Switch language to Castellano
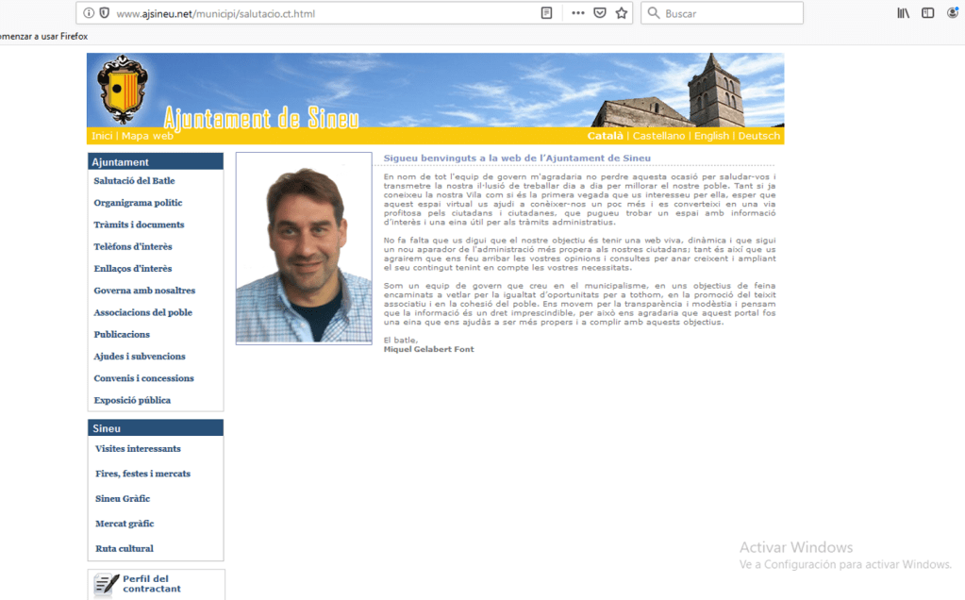 click(x=658, y=136)
